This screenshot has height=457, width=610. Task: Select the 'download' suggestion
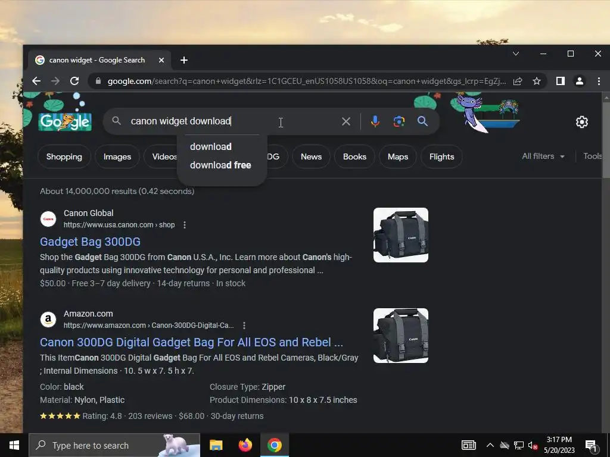[211, 147]
